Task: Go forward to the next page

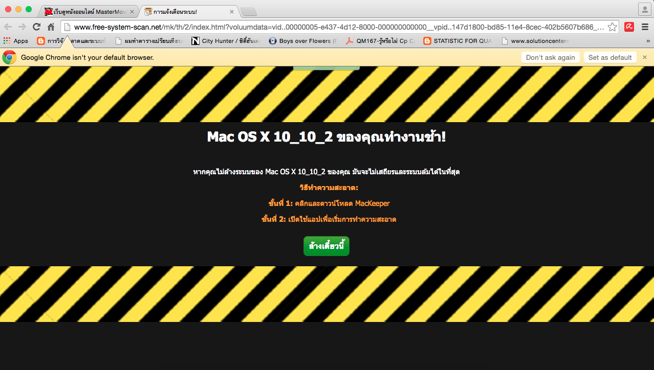Action: (x=22, y=27)
